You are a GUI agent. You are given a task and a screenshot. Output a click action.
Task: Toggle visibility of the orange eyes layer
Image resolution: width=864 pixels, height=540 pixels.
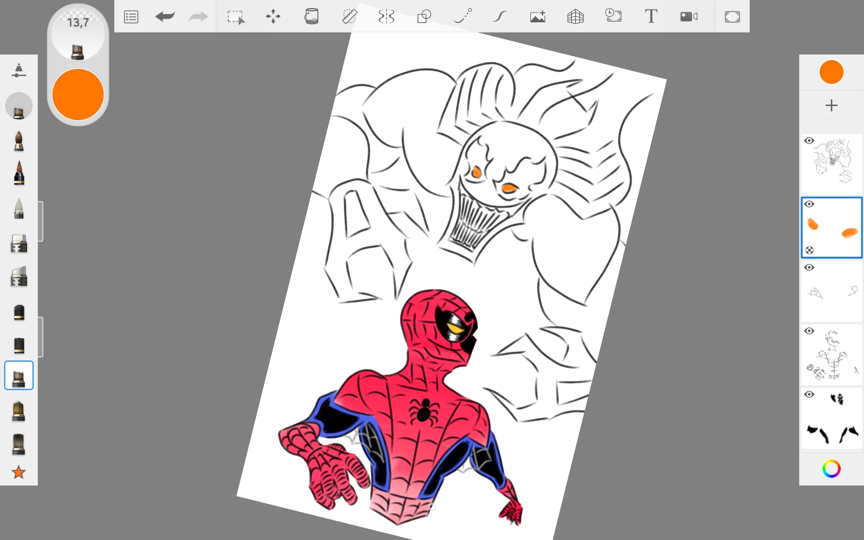pyautogui.click(x=809, y=204)
